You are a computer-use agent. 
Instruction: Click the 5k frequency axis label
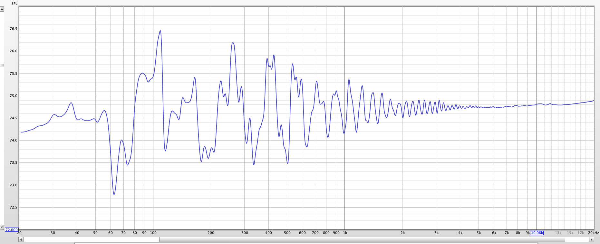click(x=479, y=233)
